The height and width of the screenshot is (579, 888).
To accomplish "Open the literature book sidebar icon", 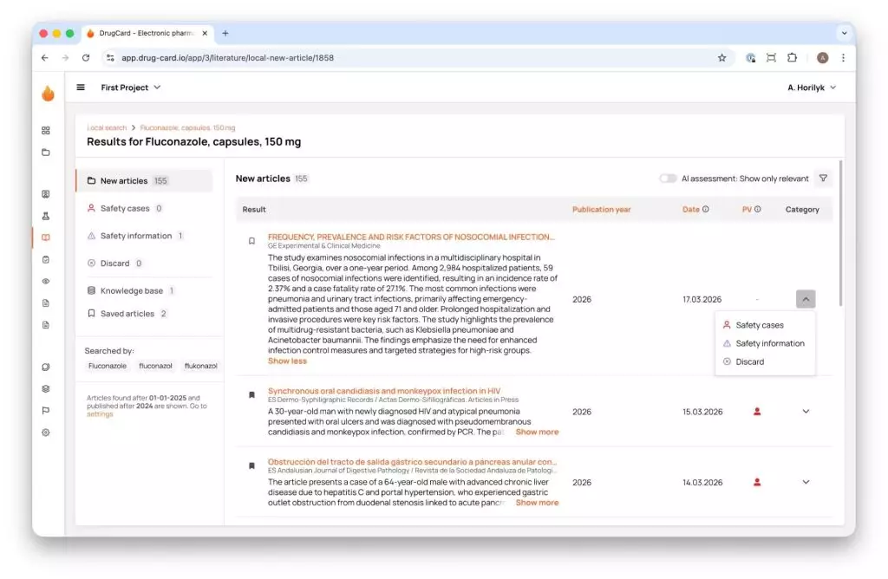I will pyautogui.click(x=46, y=237).
